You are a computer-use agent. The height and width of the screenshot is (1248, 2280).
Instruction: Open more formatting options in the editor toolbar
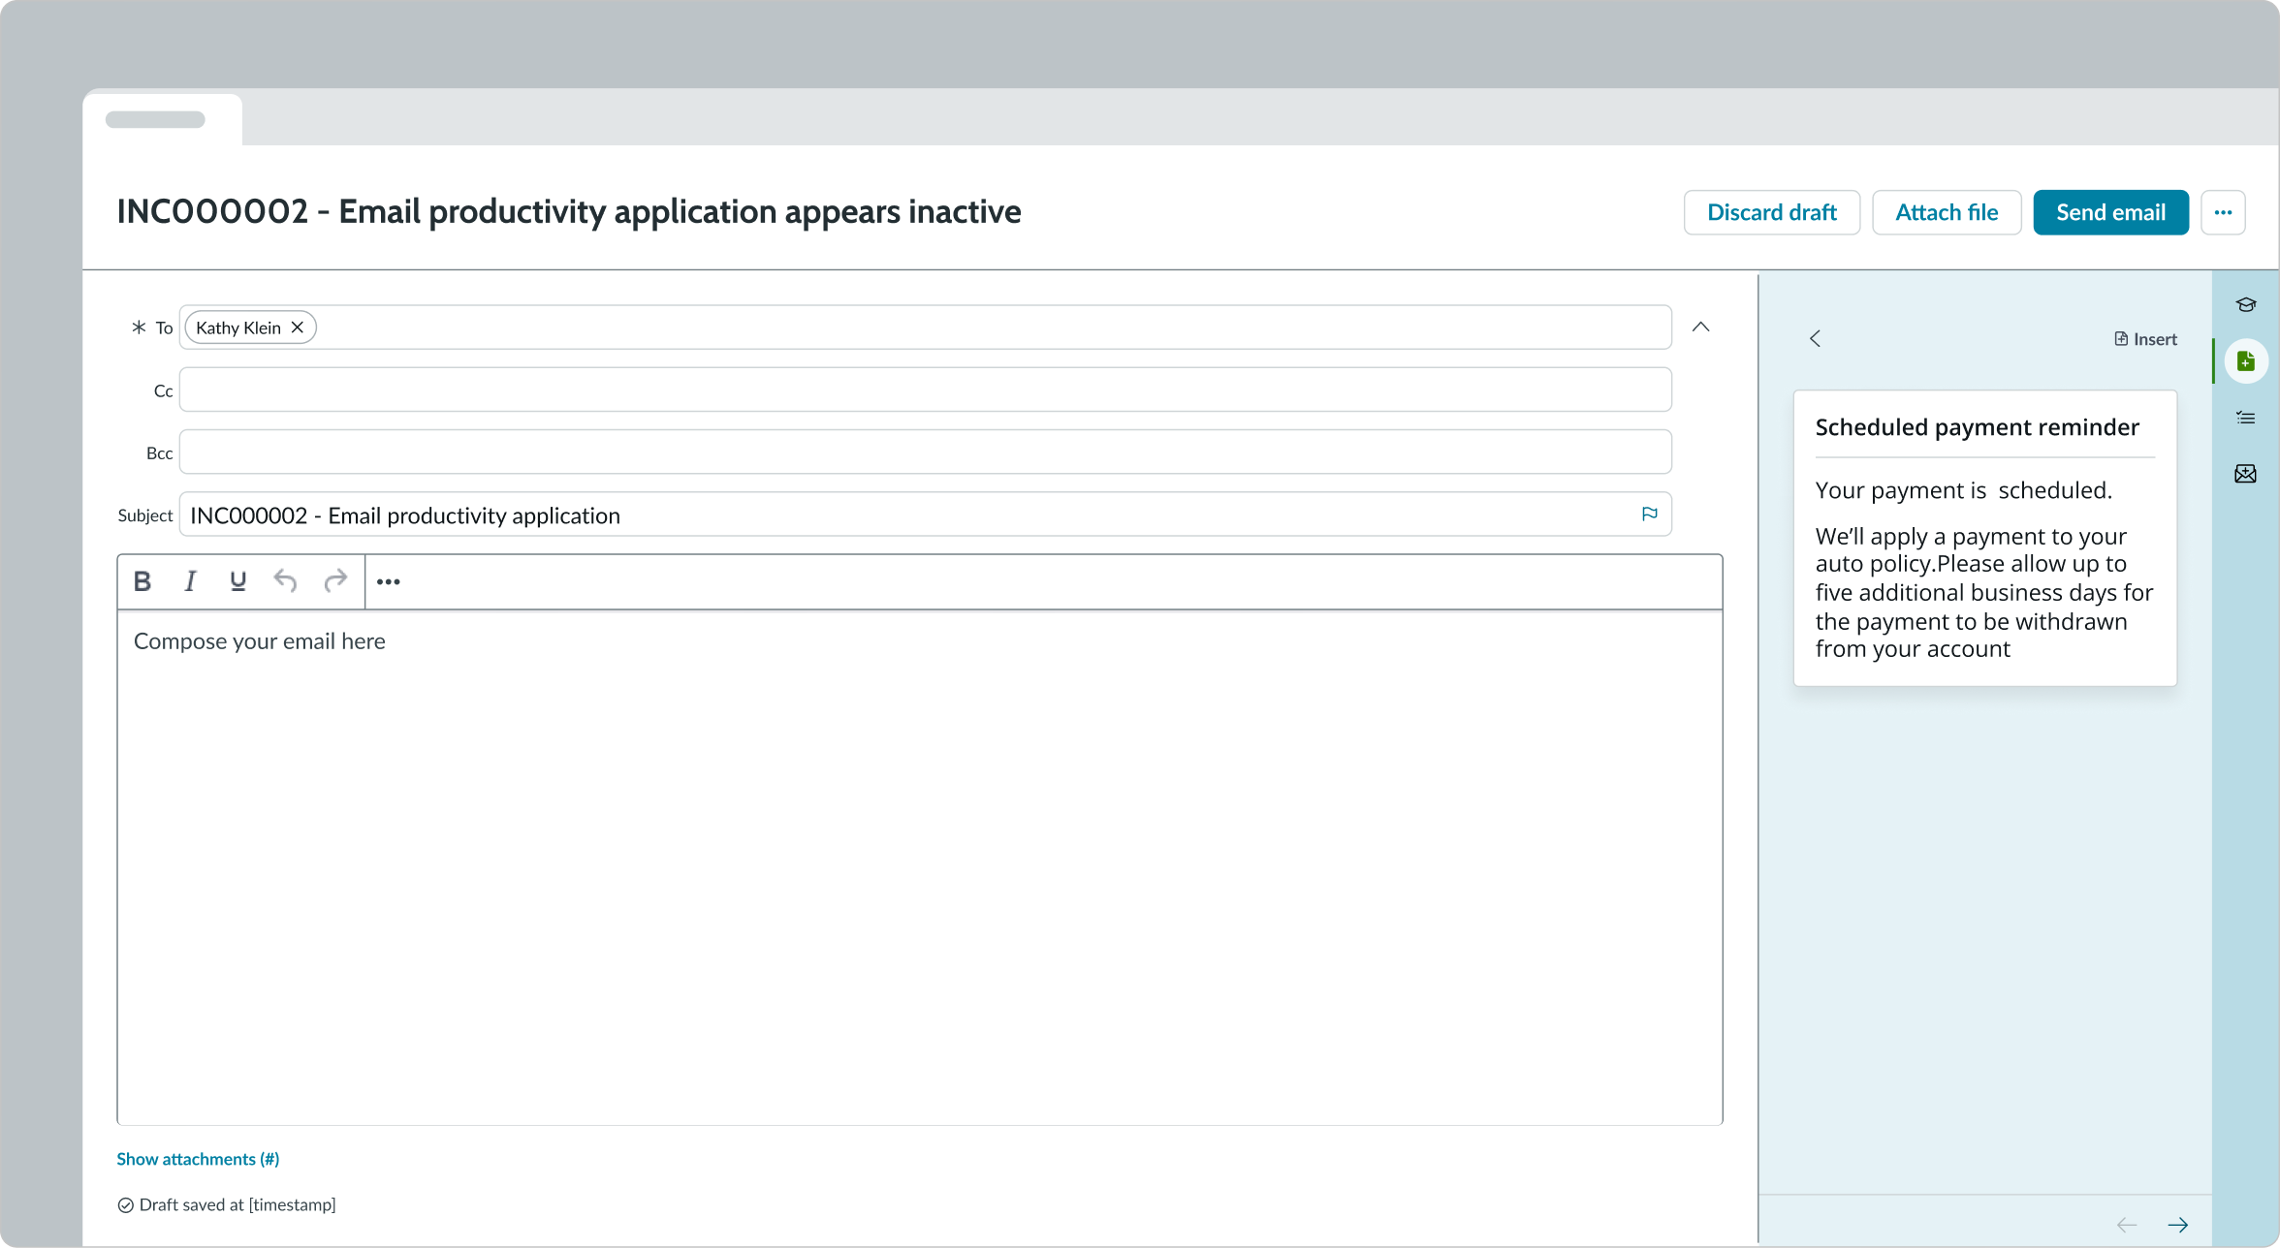pyautogui.click(x=388, y=581)
